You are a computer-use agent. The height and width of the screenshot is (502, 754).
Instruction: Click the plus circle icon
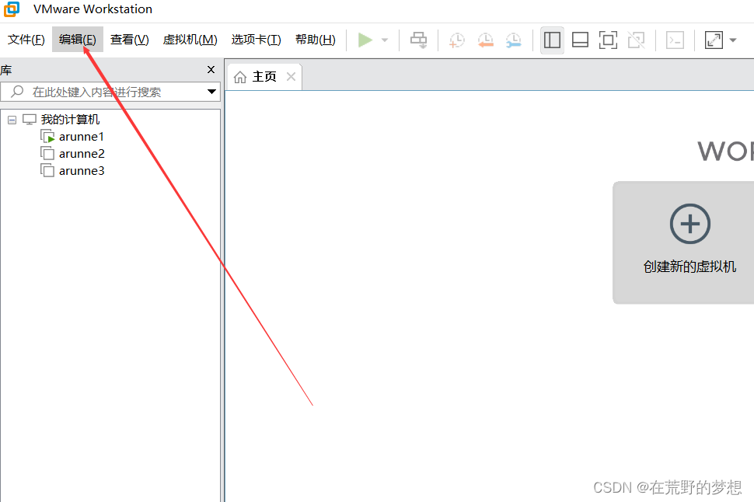690,224
